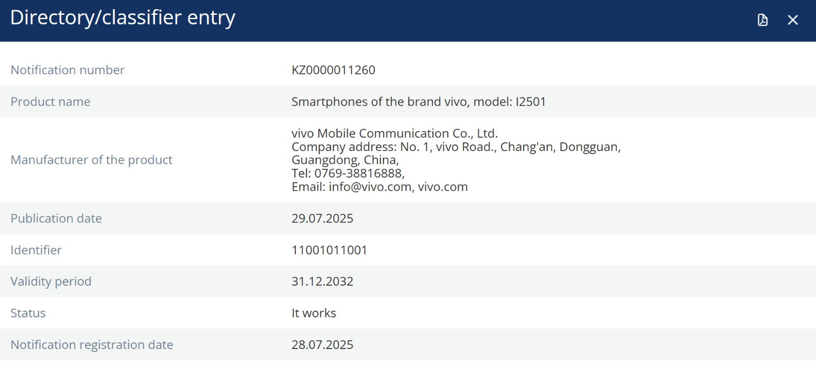The image size is (816, 375).
Task: Click the Manufacturer of the product label
Action: tap(91, 160)
